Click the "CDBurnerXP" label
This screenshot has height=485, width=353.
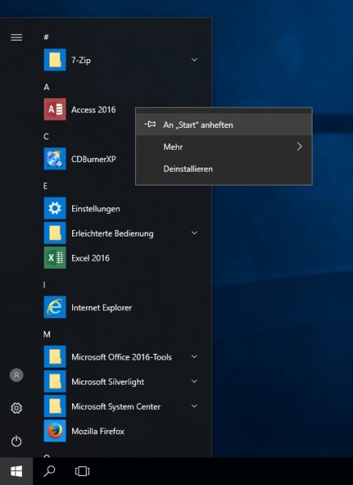94,159
